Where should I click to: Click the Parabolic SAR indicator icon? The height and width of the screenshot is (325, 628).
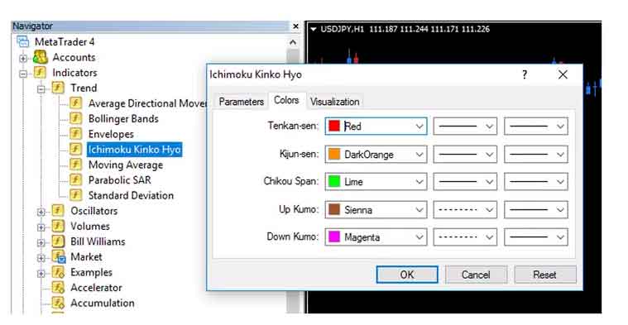(75, 179)
